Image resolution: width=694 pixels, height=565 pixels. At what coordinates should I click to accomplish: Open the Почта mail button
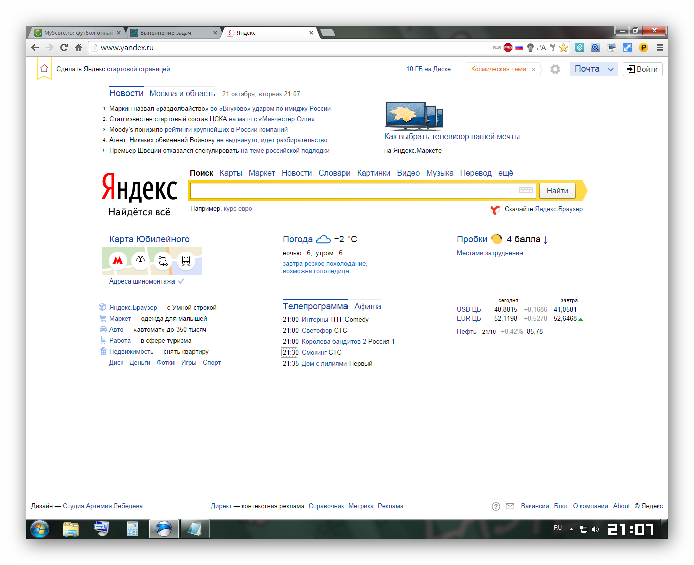587,69
